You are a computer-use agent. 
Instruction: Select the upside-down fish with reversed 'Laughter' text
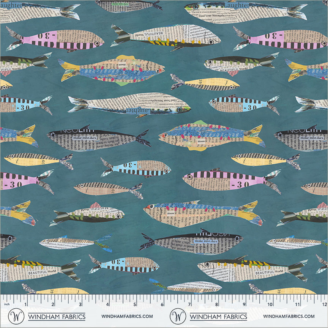point(129,104)
